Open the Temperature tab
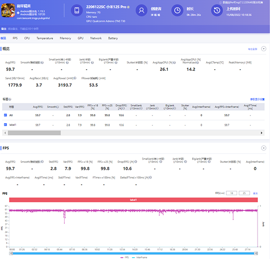The width and height of the screenshot is (270, 259). (x=45, y=38)
